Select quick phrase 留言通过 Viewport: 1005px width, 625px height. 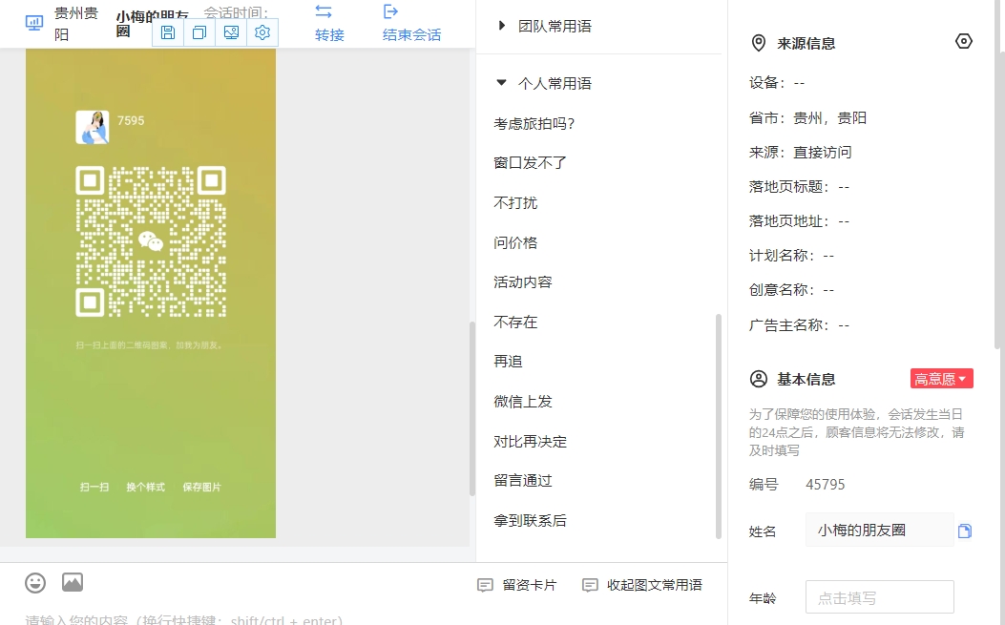click(523, 481)
